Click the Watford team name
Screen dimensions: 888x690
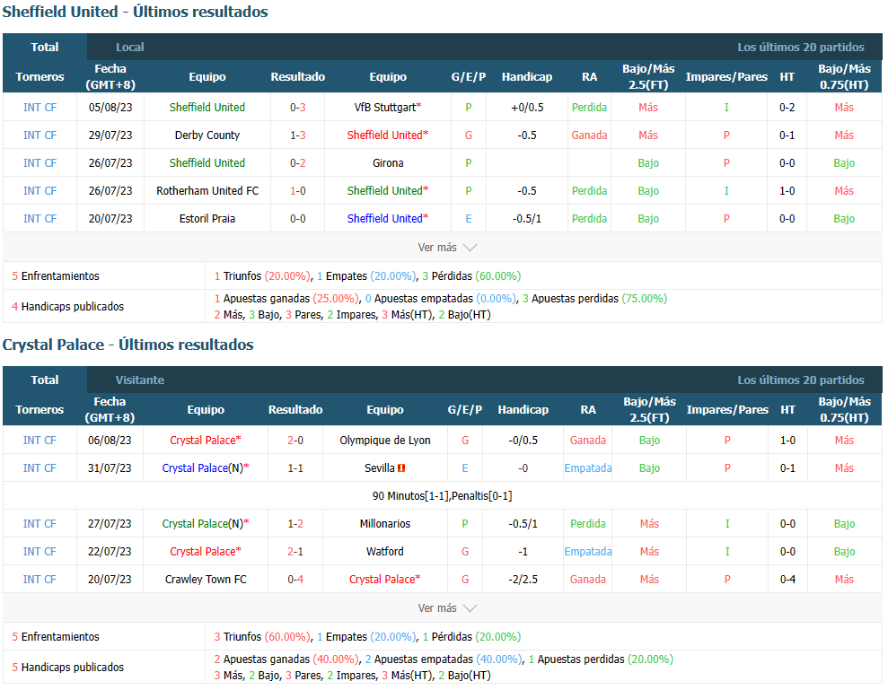(x=385, y=551)
